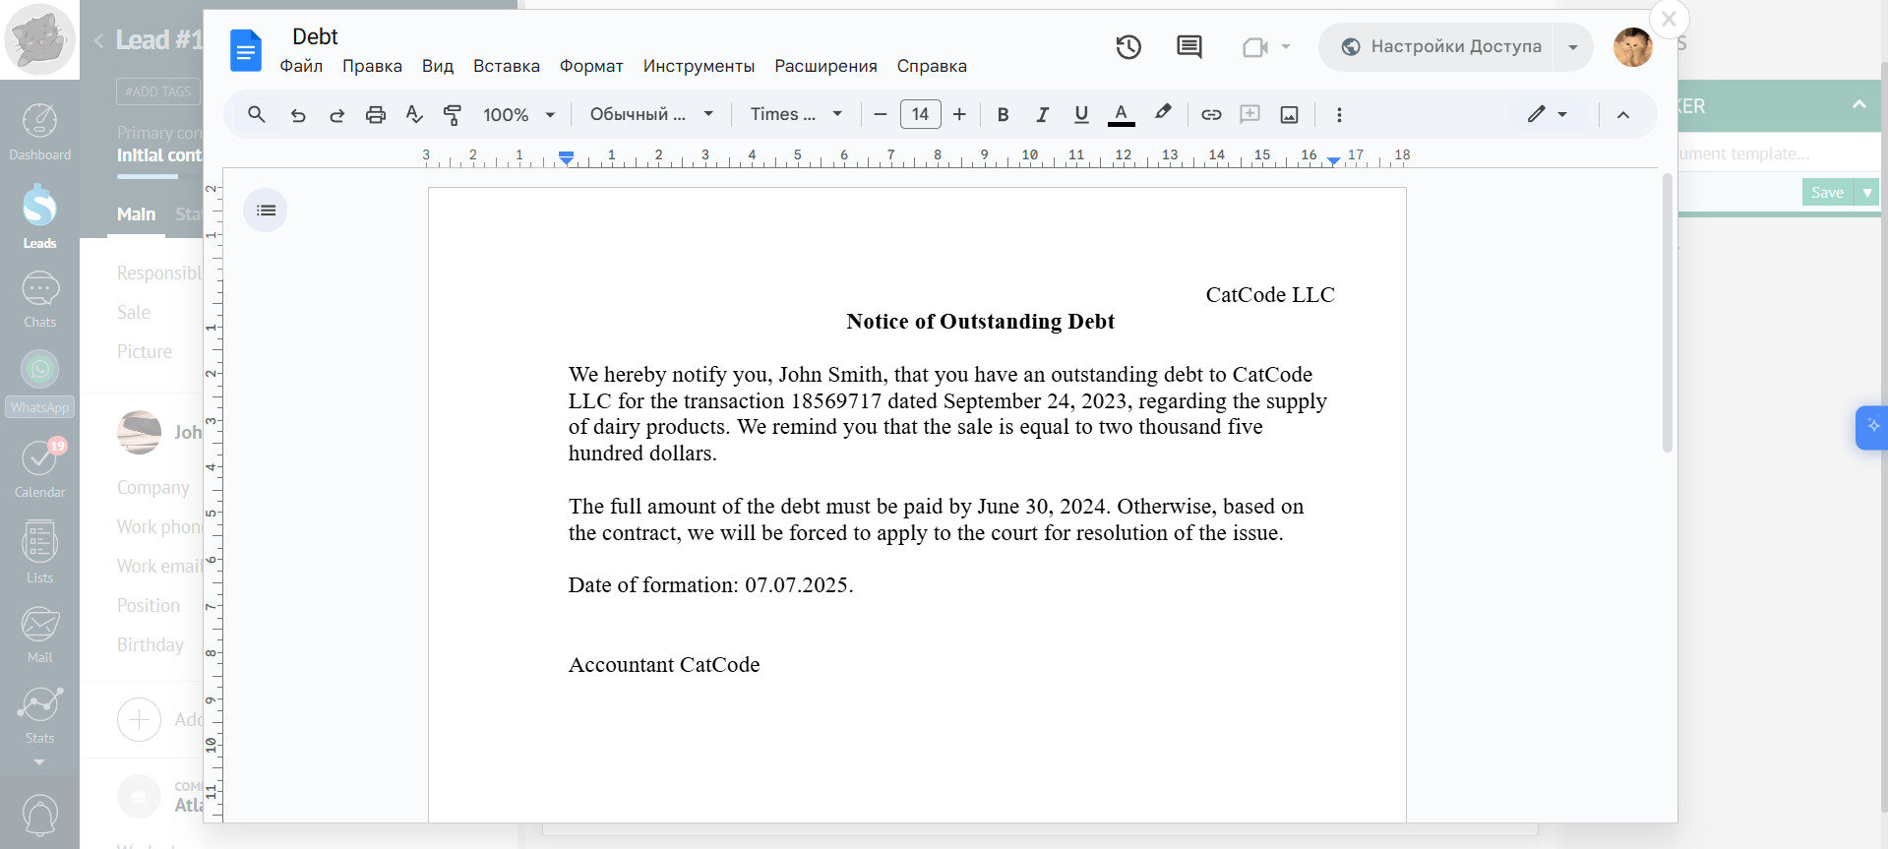The width and height of the screenshot is (1888, 849).
Task: Expand the paragraph style dropdown Обычный
Action: tap(651, 115)
